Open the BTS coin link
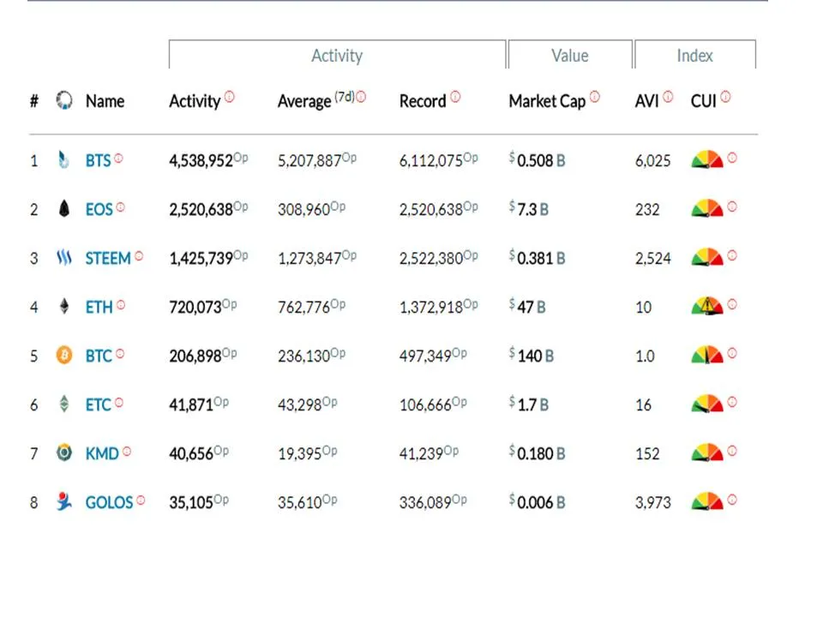Screen dimensions: 823x617 tap(98, 160)
